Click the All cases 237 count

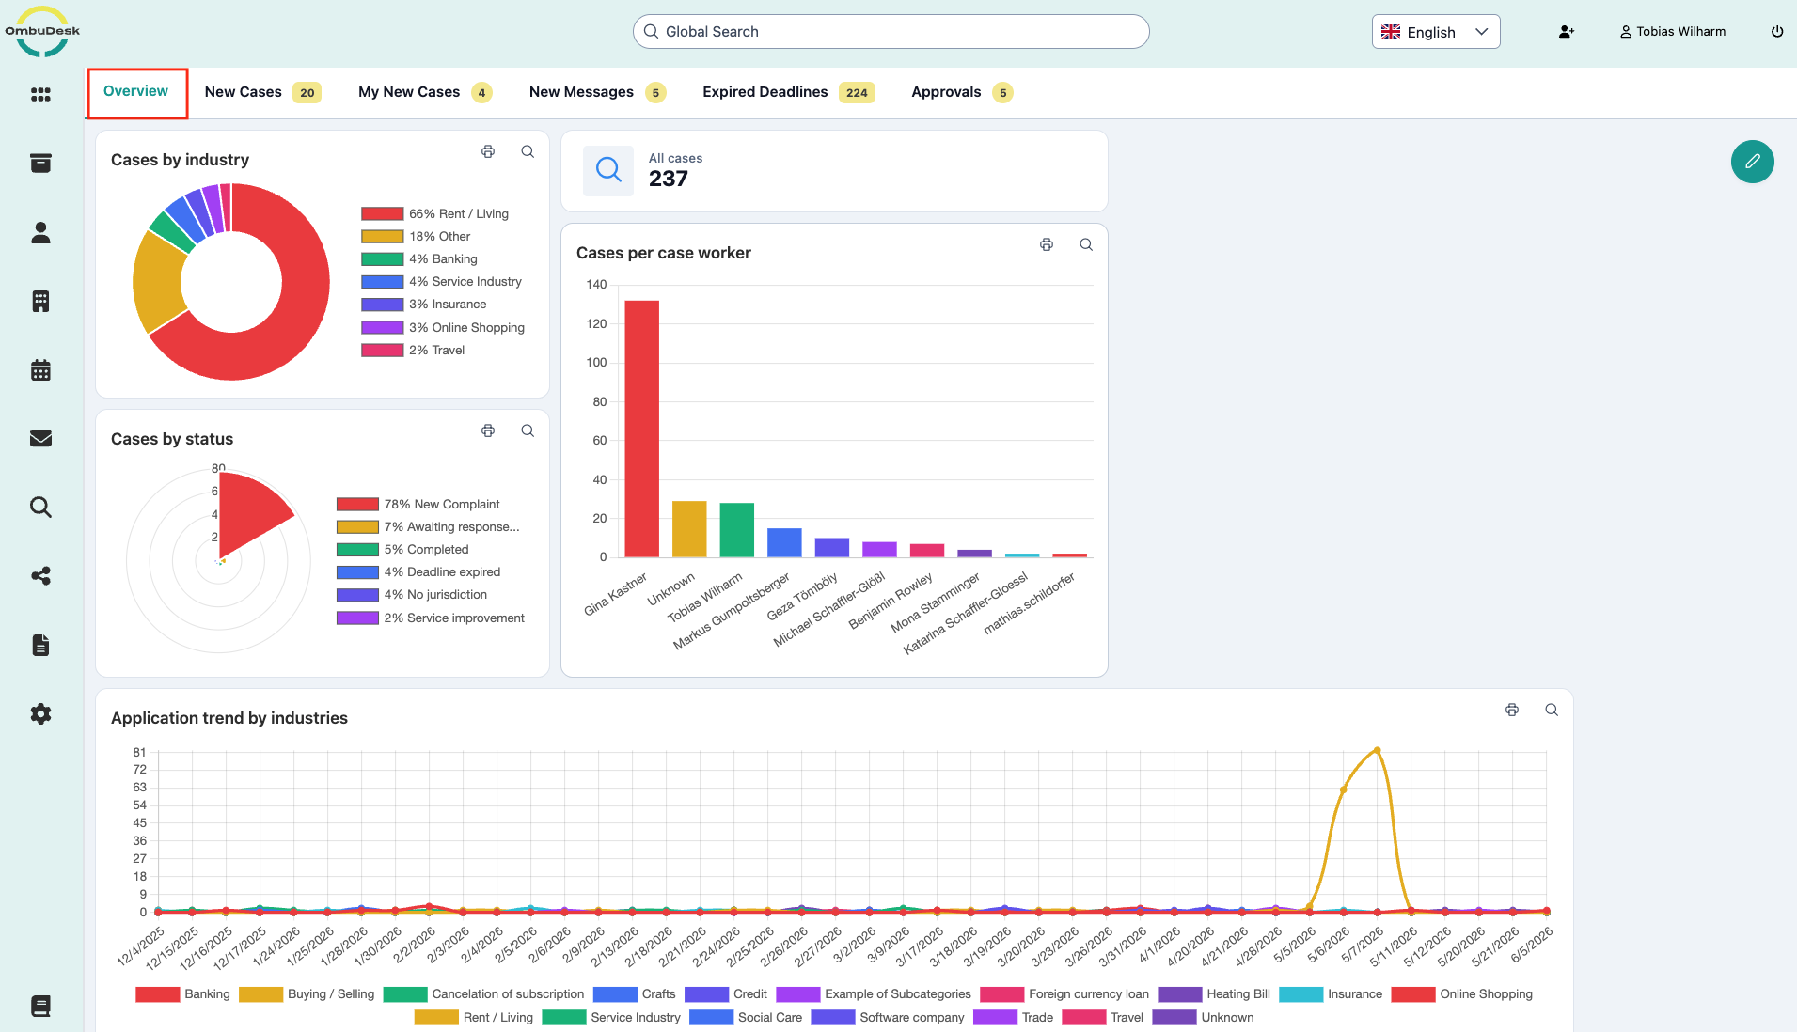click(669, 179)
